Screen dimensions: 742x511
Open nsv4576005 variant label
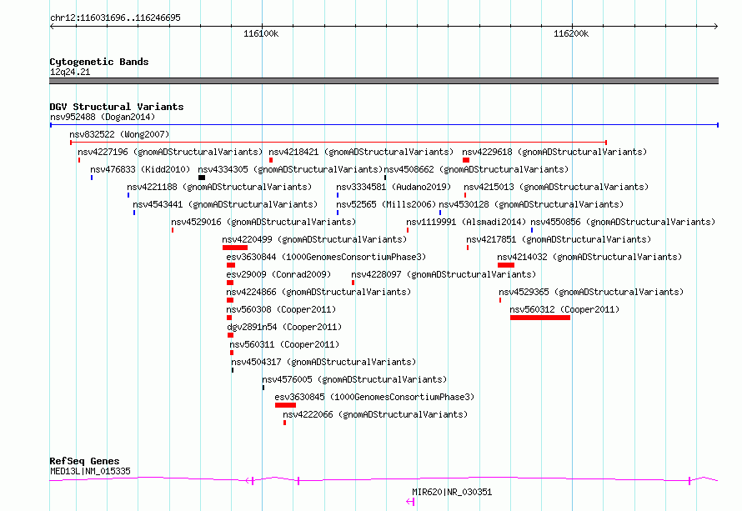pos(354,379)
